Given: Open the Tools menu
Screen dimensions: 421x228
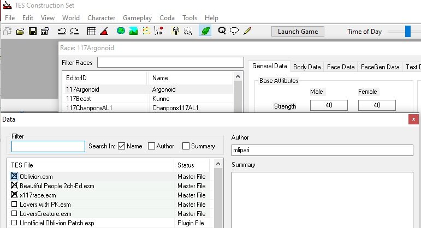Looking at the screenshot, I should [x=189, y=18].
